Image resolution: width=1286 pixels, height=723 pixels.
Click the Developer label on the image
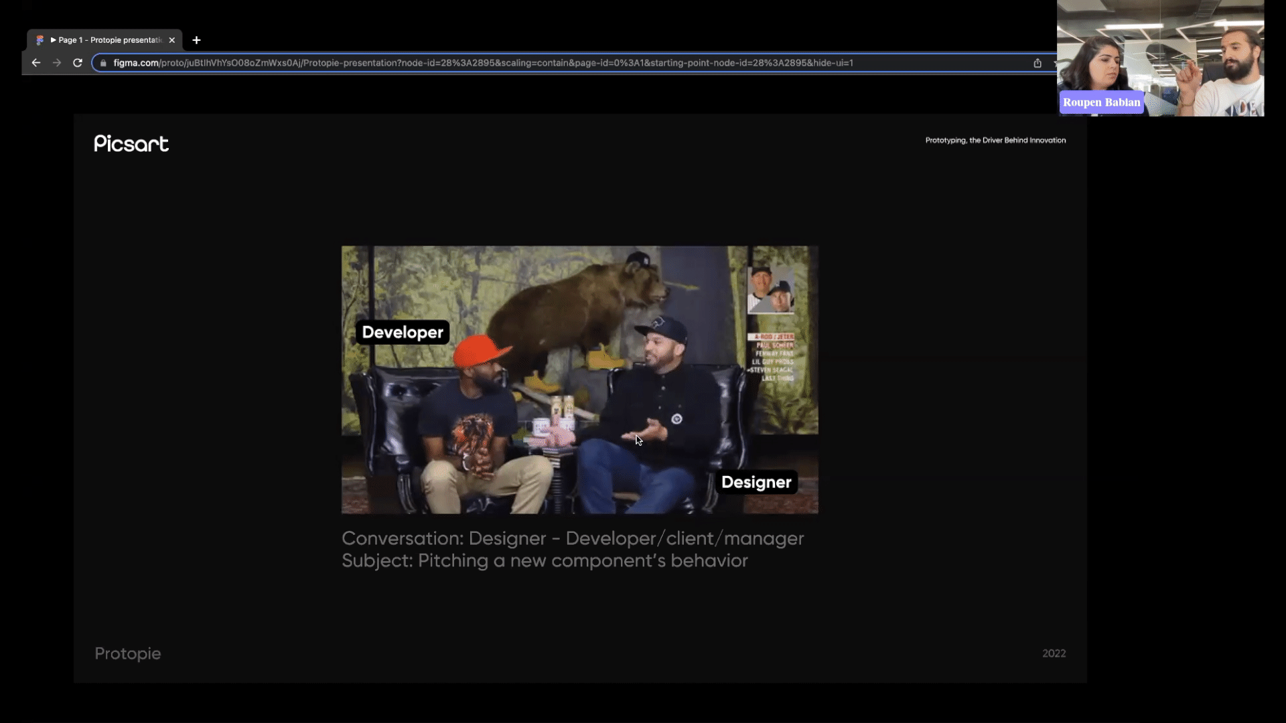[403, 332]
